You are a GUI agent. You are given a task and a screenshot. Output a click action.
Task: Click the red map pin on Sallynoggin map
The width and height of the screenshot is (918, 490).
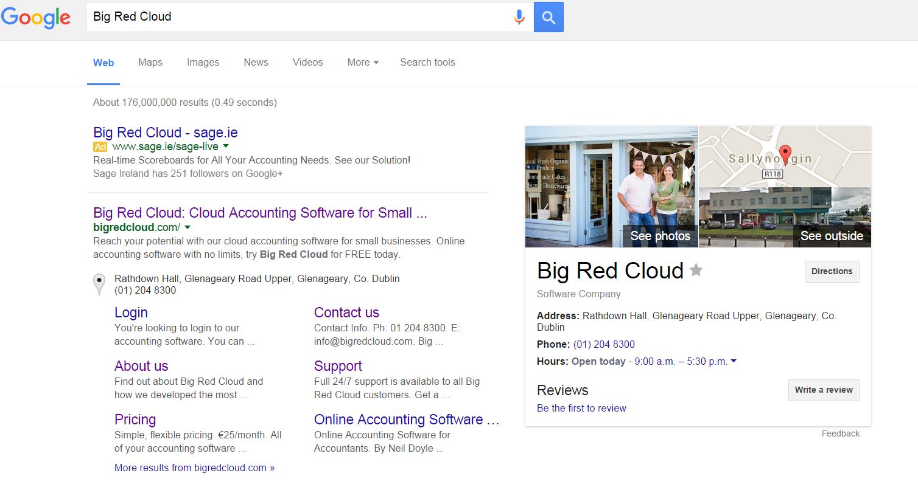[x=785, y=155]
